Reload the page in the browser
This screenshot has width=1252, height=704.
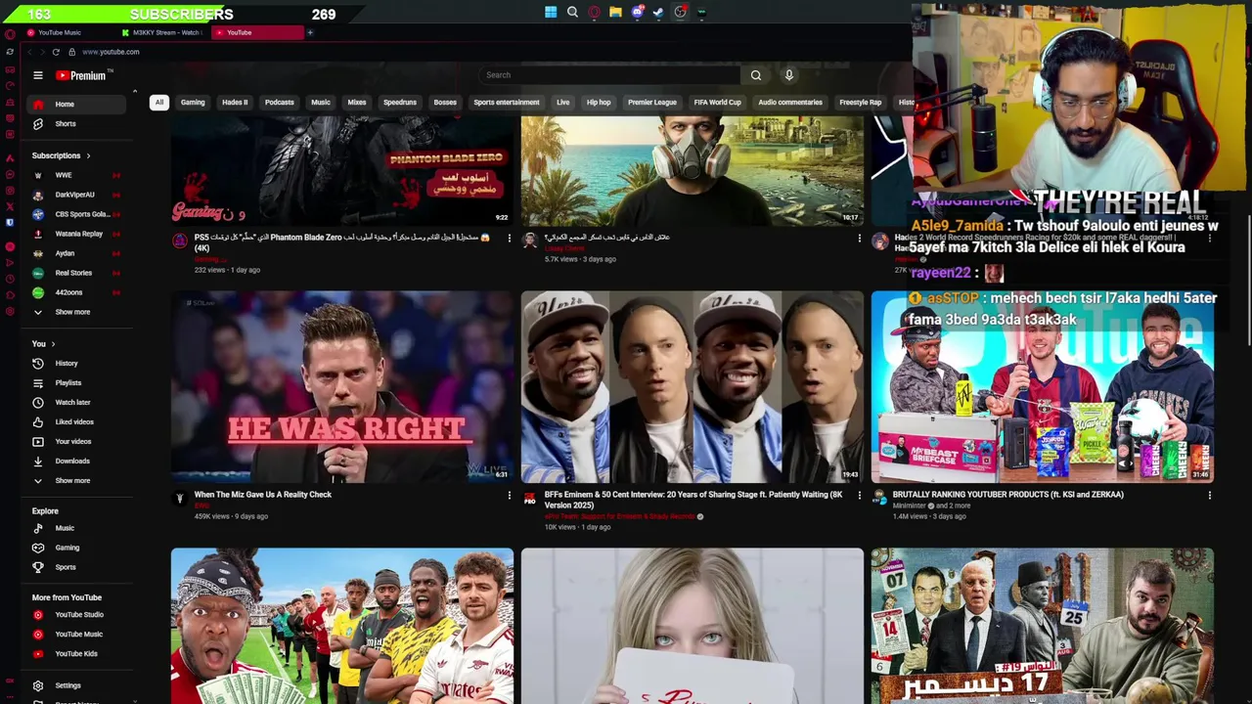point(56,52)
